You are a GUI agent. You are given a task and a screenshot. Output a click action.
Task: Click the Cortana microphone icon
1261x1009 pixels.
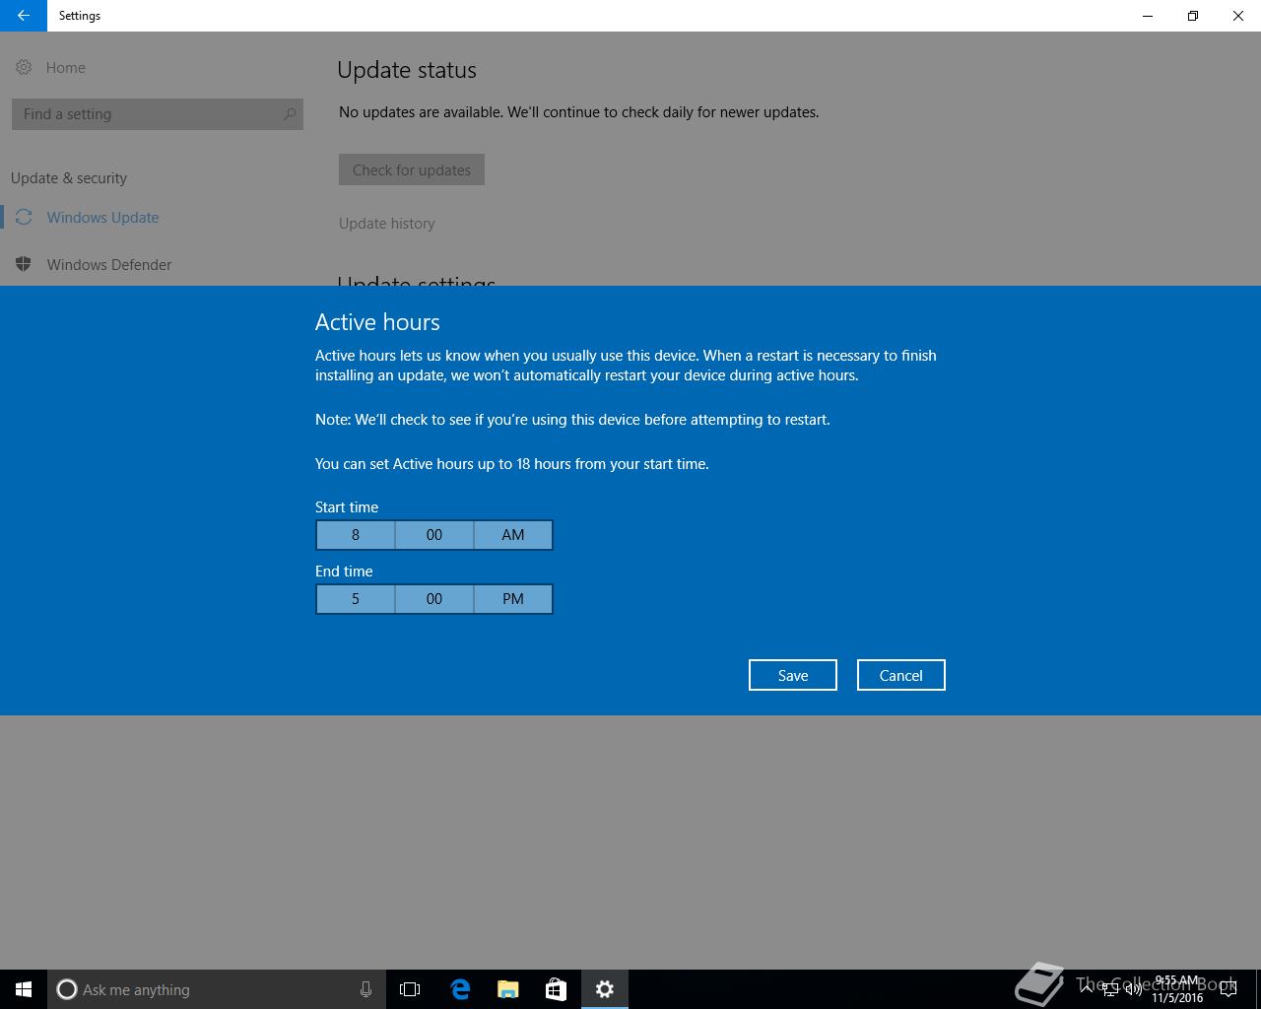365,989
